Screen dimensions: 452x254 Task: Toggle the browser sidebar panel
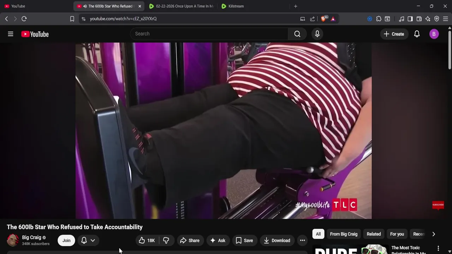(410, 19)
